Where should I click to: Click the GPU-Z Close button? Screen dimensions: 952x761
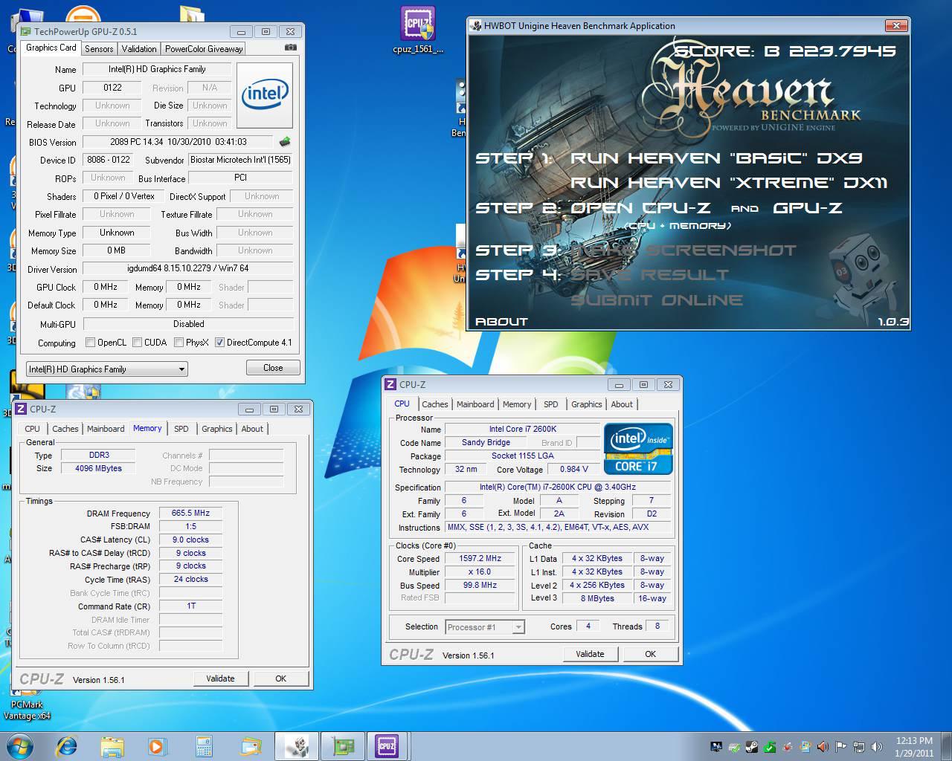[273, 368]
